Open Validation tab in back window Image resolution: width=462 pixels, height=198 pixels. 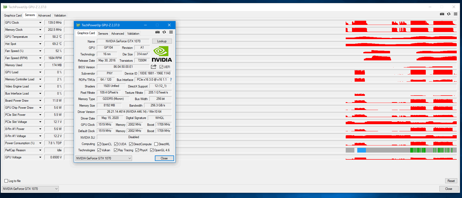(x=60, y=15)
